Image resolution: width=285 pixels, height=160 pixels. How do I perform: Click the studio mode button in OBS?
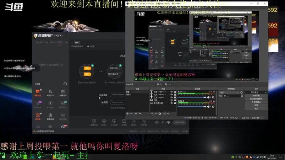(x=256, y=102)
